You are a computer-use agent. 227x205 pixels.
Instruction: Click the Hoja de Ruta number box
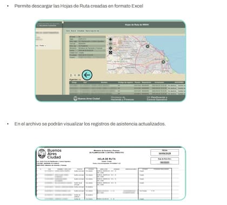(x=165, y=161)
